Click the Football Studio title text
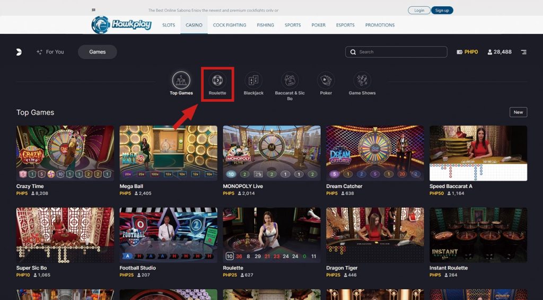 [x=137, y=268]
